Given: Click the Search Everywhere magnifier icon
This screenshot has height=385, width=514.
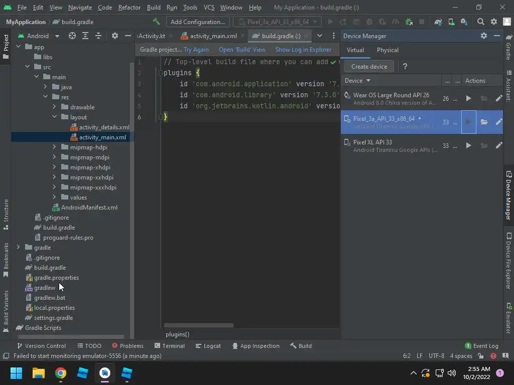Looking at the screenshot, I should (x=480, y=22).
